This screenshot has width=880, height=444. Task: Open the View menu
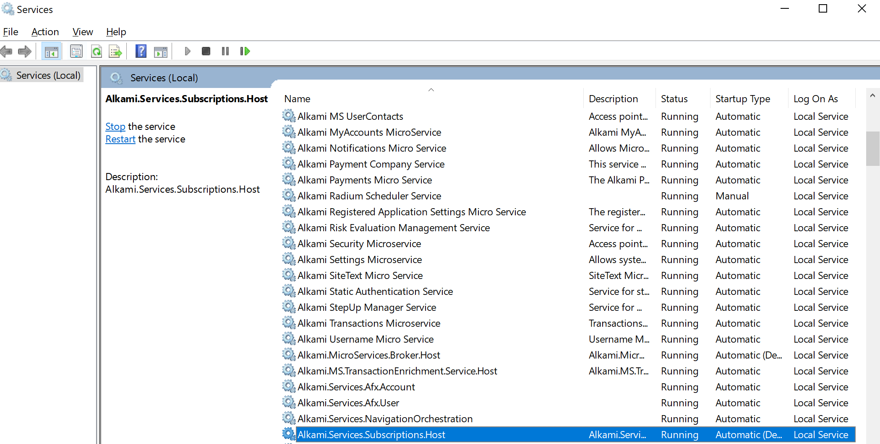(x=83, y=32)
